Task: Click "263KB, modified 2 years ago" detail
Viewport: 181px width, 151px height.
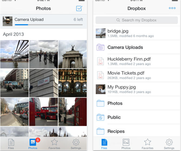Action: click(129, 78)
